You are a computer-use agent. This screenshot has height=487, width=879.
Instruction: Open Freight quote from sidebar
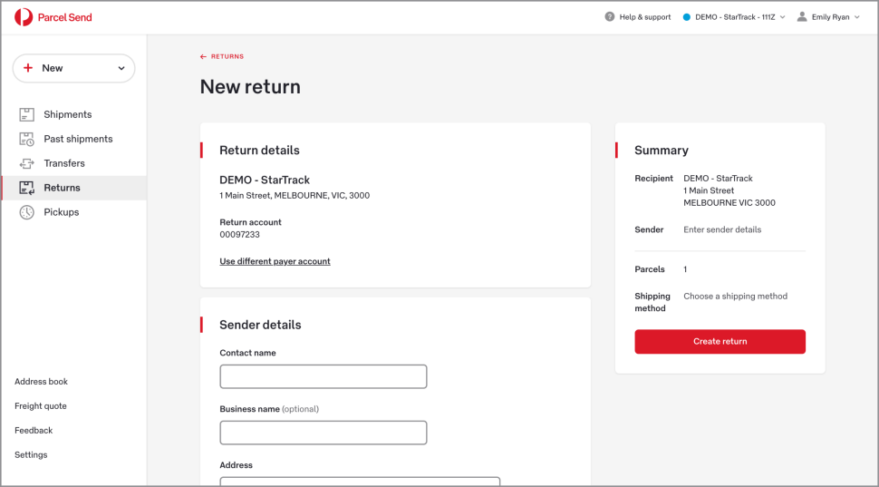[x=41, y=406]
